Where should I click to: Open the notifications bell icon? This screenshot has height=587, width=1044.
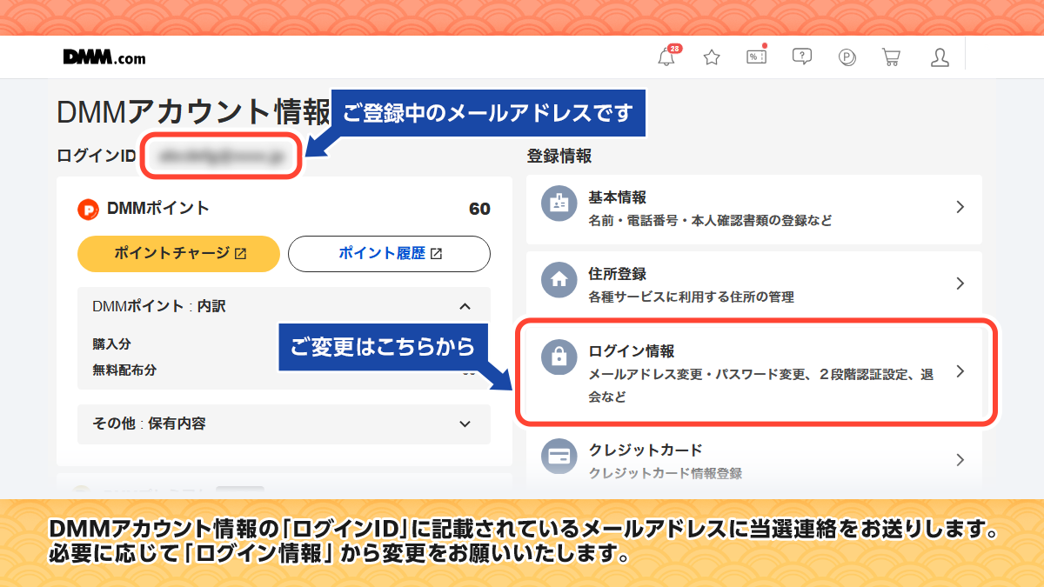click(x=666, y=57)
